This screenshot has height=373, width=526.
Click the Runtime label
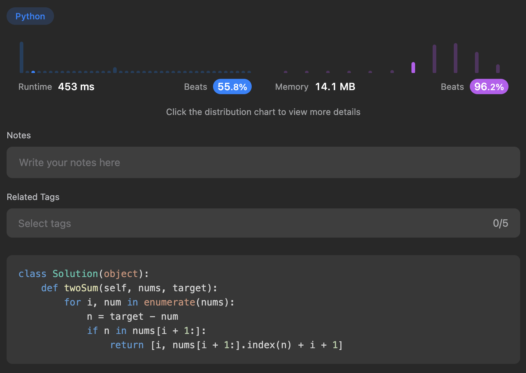tap(35, 87)
